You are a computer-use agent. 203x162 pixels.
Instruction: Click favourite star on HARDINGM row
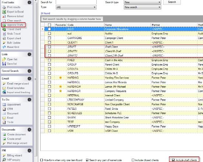(x=61, y=87)
